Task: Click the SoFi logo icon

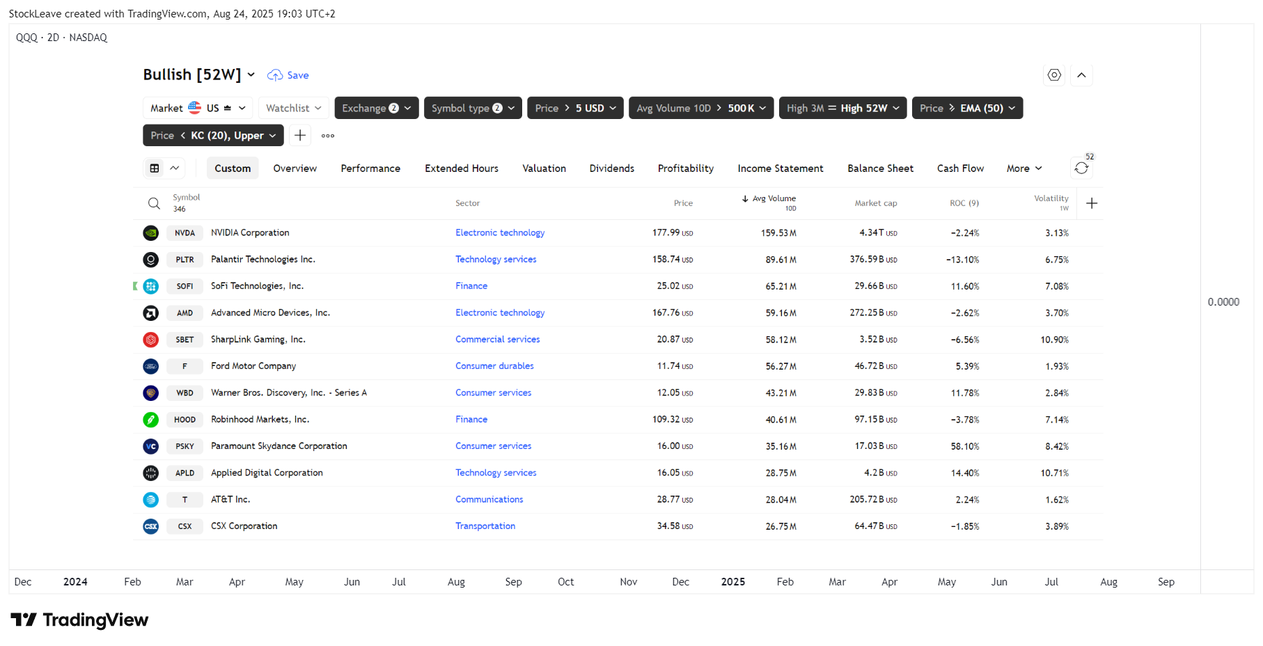Action: [151, 286]
